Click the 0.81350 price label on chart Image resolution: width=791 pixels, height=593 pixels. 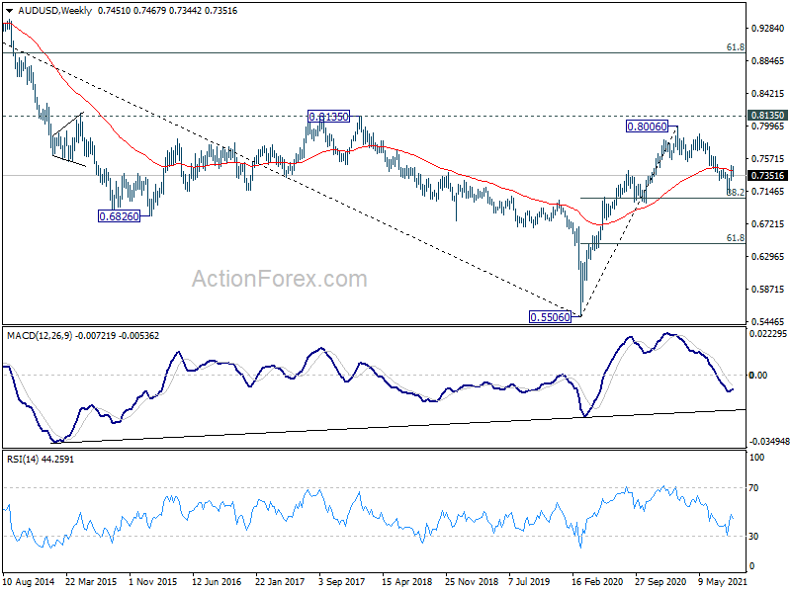[328, 117]
